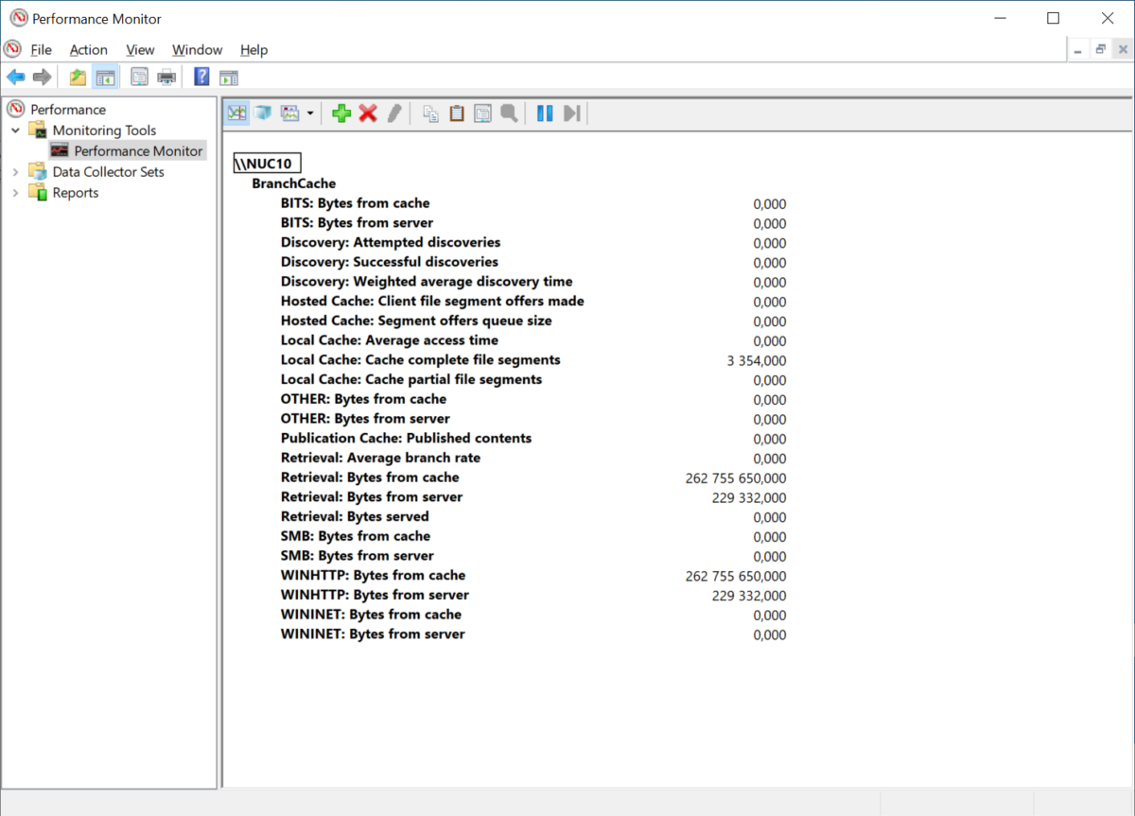
Task: Click the Up One Level folder icon
Action: [x=78, y=78]
